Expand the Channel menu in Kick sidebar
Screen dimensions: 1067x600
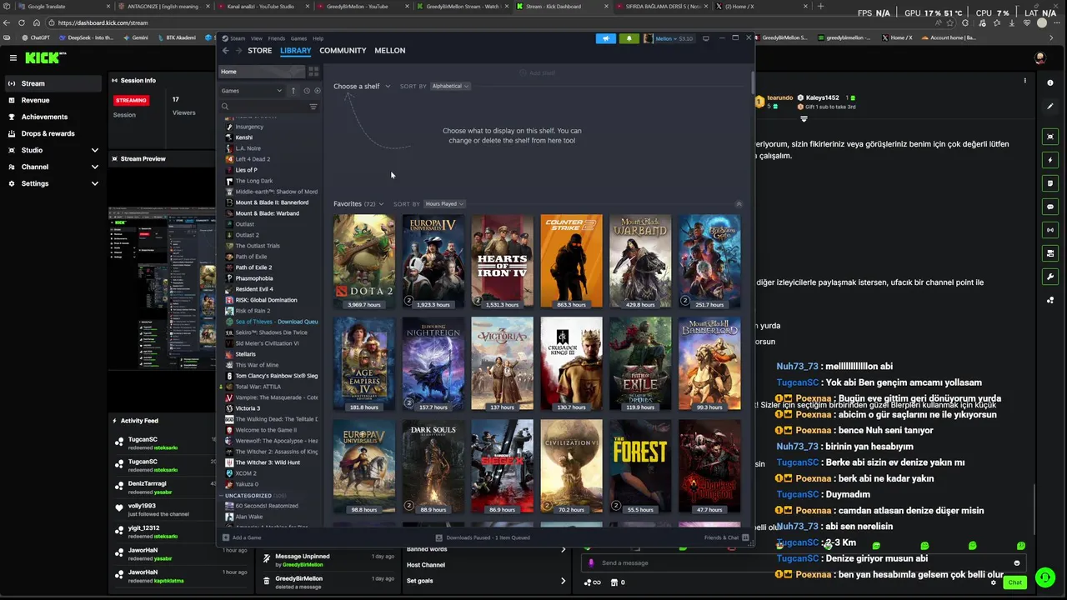pos(53,167)
